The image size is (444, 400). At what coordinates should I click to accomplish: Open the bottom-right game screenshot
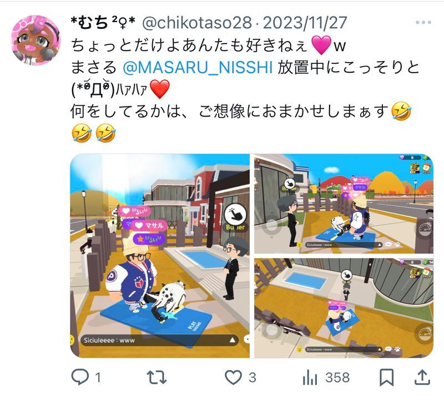[x=344, y=308]
